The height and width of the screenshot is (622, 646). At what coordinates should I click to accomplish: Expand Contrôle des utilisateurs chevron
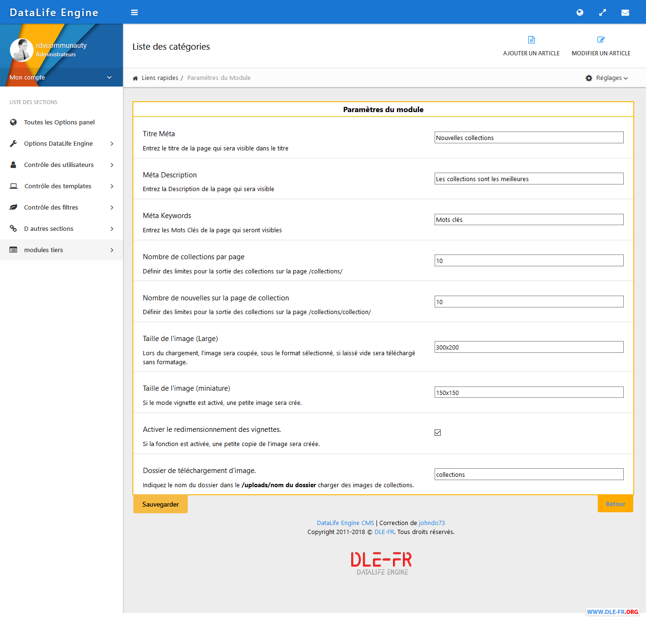click(112, 165)
